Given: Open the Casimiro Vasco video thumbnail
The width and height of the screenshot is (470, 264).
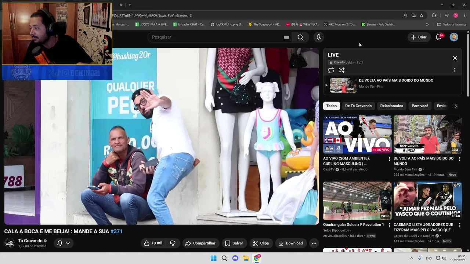Looking at the screenshot, I should click(428, 201).
